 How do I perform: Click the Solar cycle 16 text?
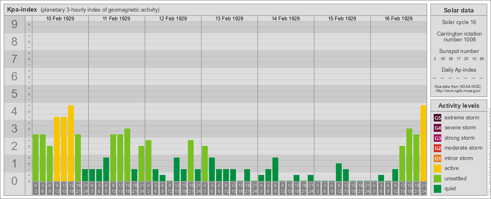click(x=459, y=22)
